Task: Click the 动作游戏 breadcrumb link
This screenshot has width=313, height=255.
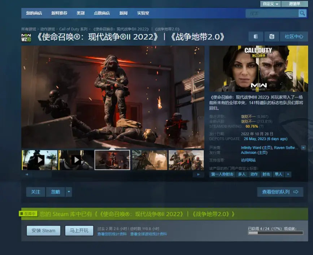Action: [x=48, y=29]
